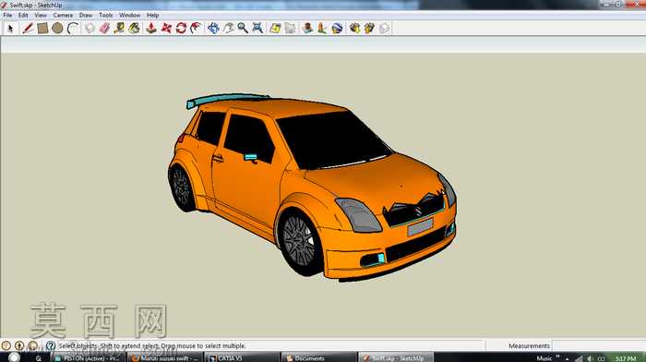Select the Offset tool
646x362 pixels.
pyautogui.click(x=196, y=28)
